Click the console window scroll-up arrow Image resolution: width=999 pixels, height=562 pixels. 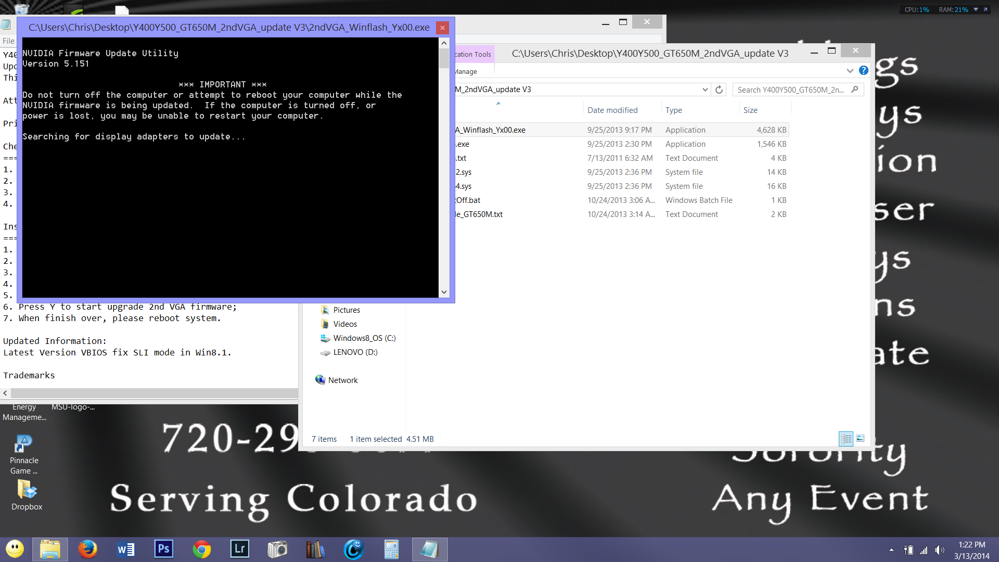click(444, 43)
